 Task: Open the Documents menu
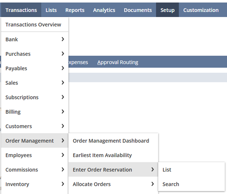pos(138,10)
